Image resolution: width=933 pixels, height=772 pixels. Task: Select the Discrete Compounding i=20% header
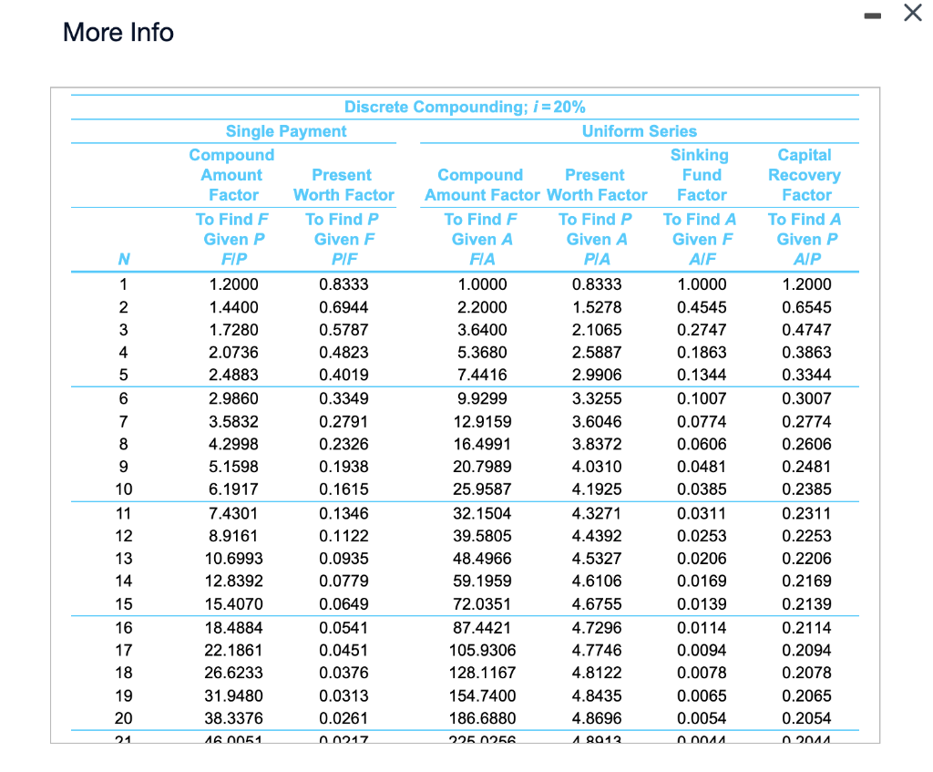click(465, 108)
